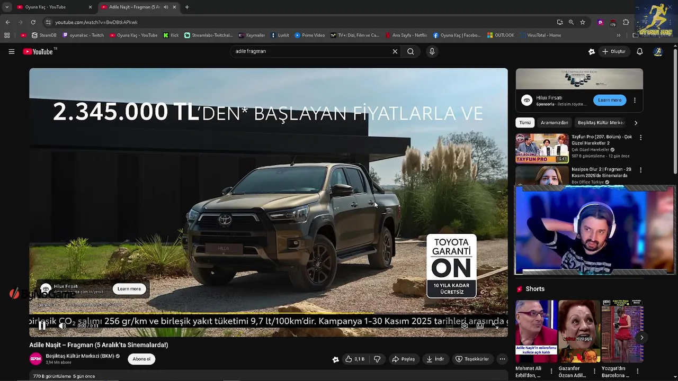Focus the browser address bar URL
The image size is (678, 381).
coord(96,22)
